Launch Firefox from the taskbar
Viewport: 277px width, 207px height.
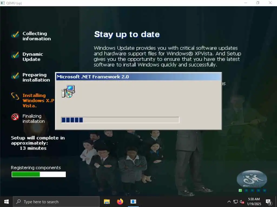120,202
